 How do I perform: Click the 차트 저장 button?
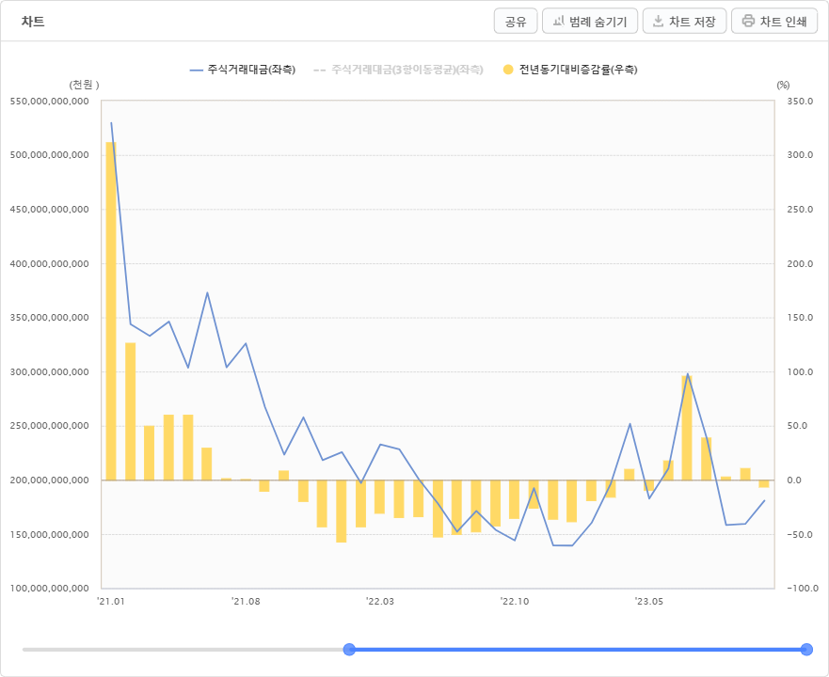point(685,21)
